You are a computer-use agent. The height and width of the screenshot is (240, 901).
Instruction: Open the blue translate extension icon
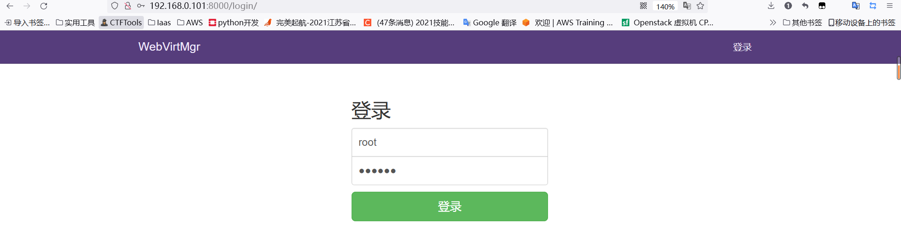click(856, 6)
